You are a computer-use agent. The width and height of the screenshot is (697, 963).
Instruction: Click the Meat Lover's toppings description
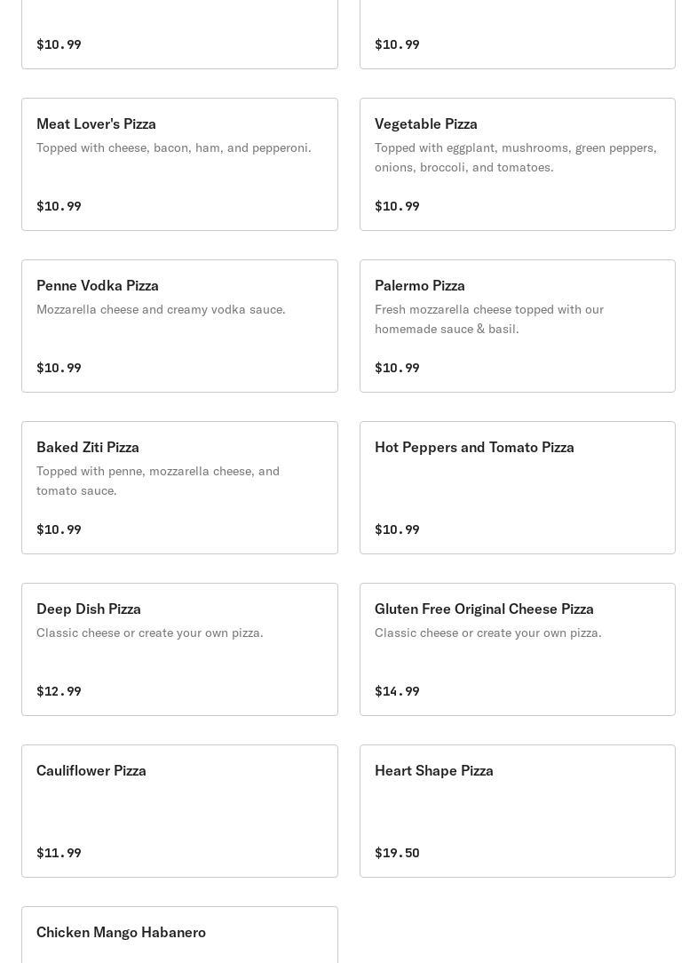point(173,147)
